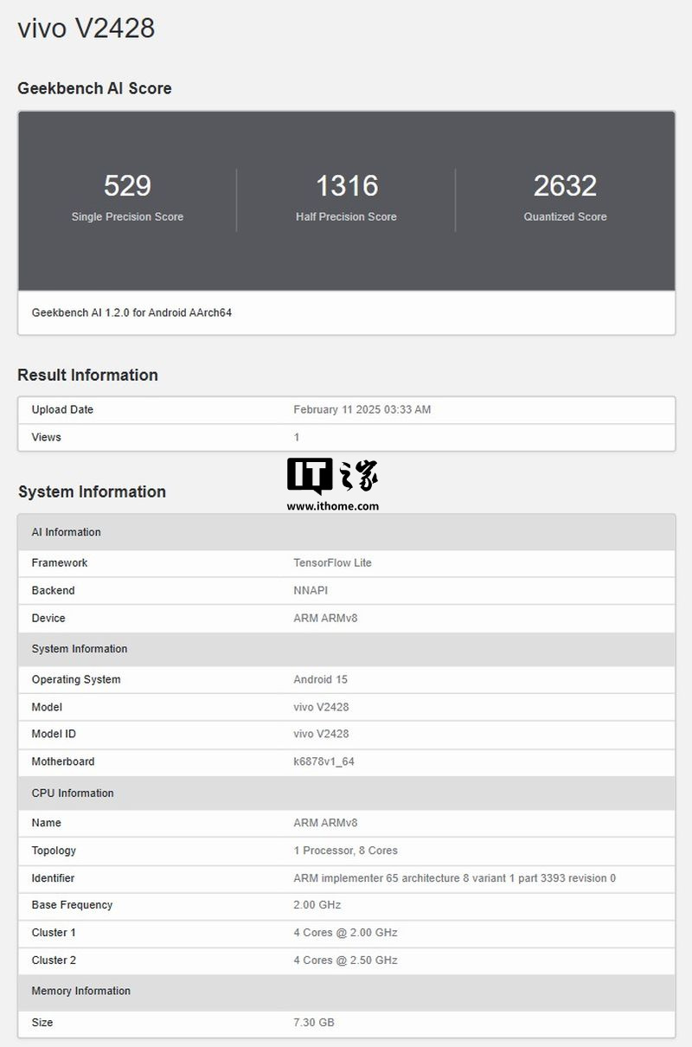This screenshot has width=692, height=1047.
Task: Click the Geekbench AI Score heading
Action: (94, 88)
